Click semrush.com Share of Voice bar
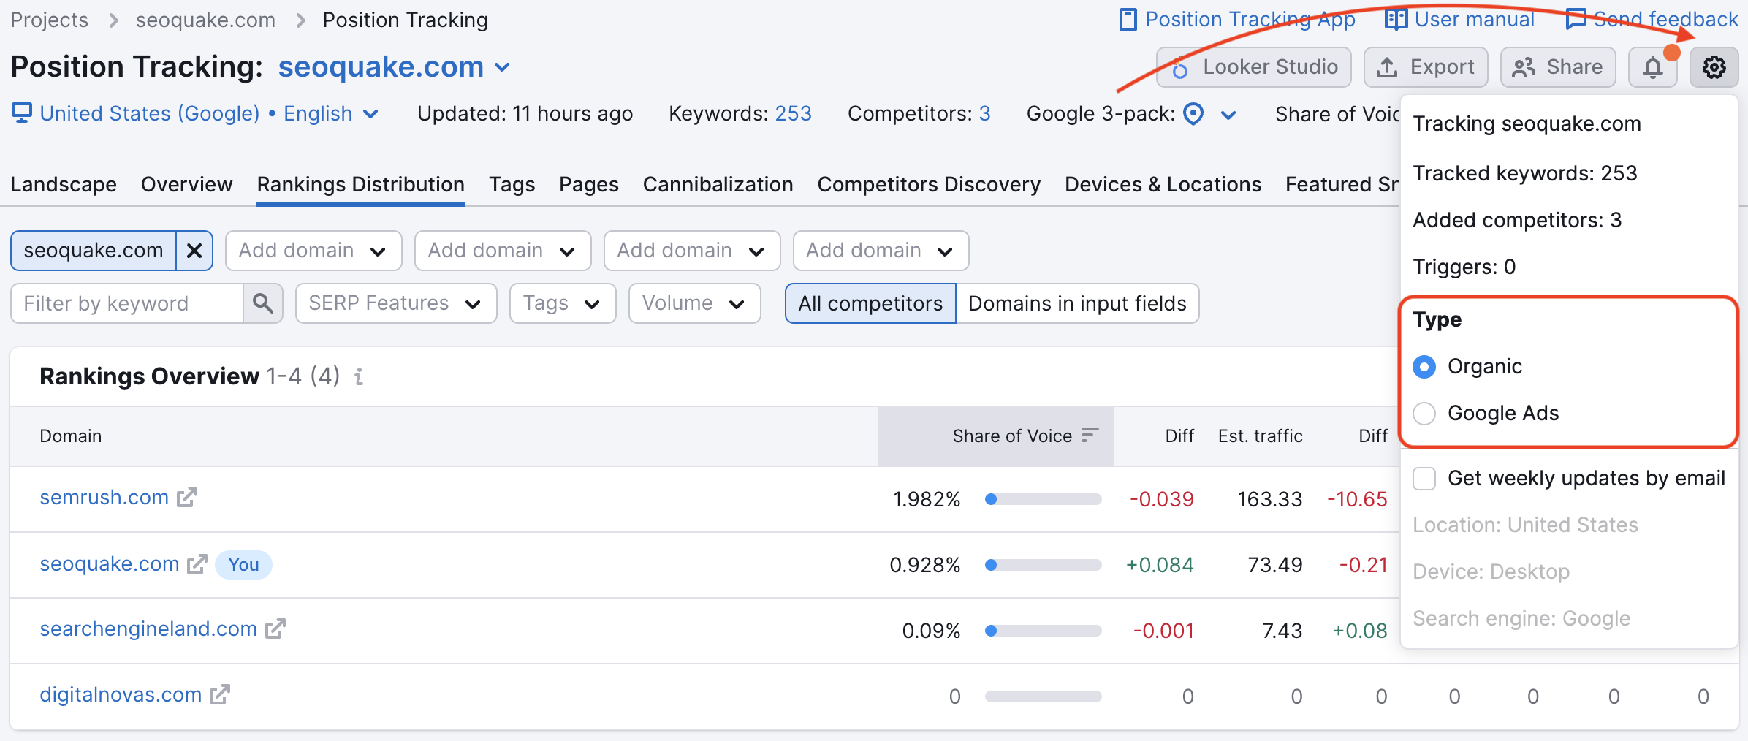Image resolution: width=1748 pixels, height=741 pixels. (1043, 499)
